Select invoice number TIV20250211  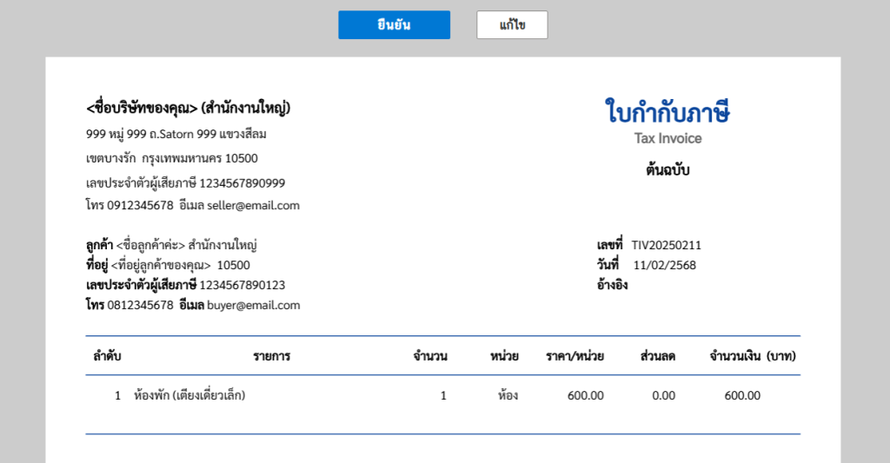click(x=667, y=245)
